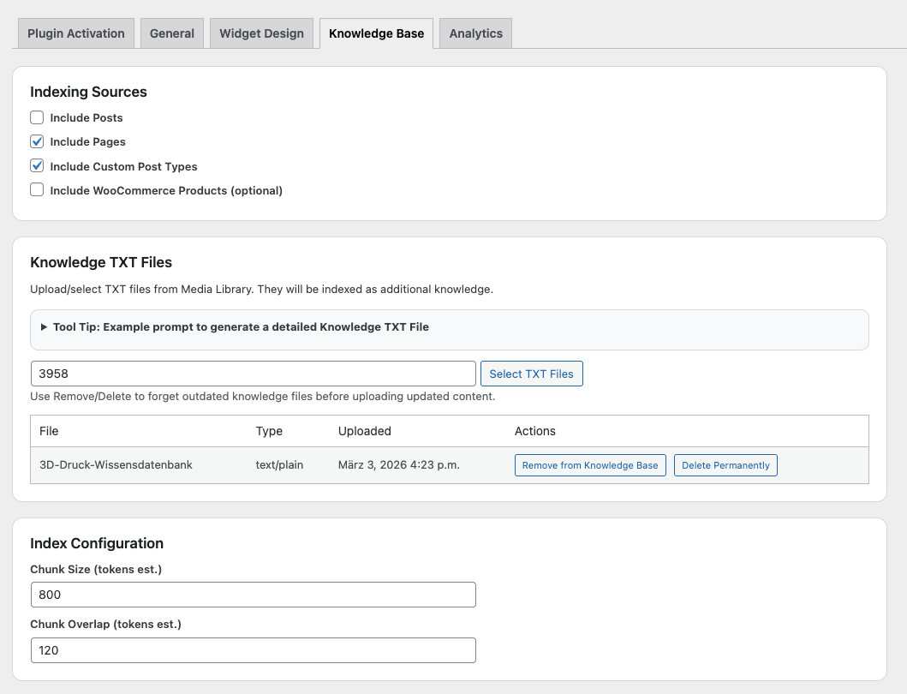The width and height of the screenshot is (907, 694).
Task: Disable Include Custom Post Types checkbox
Action: (x=37, y=166)
